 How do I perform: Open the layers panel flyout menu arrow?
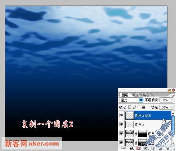point(173,95)
